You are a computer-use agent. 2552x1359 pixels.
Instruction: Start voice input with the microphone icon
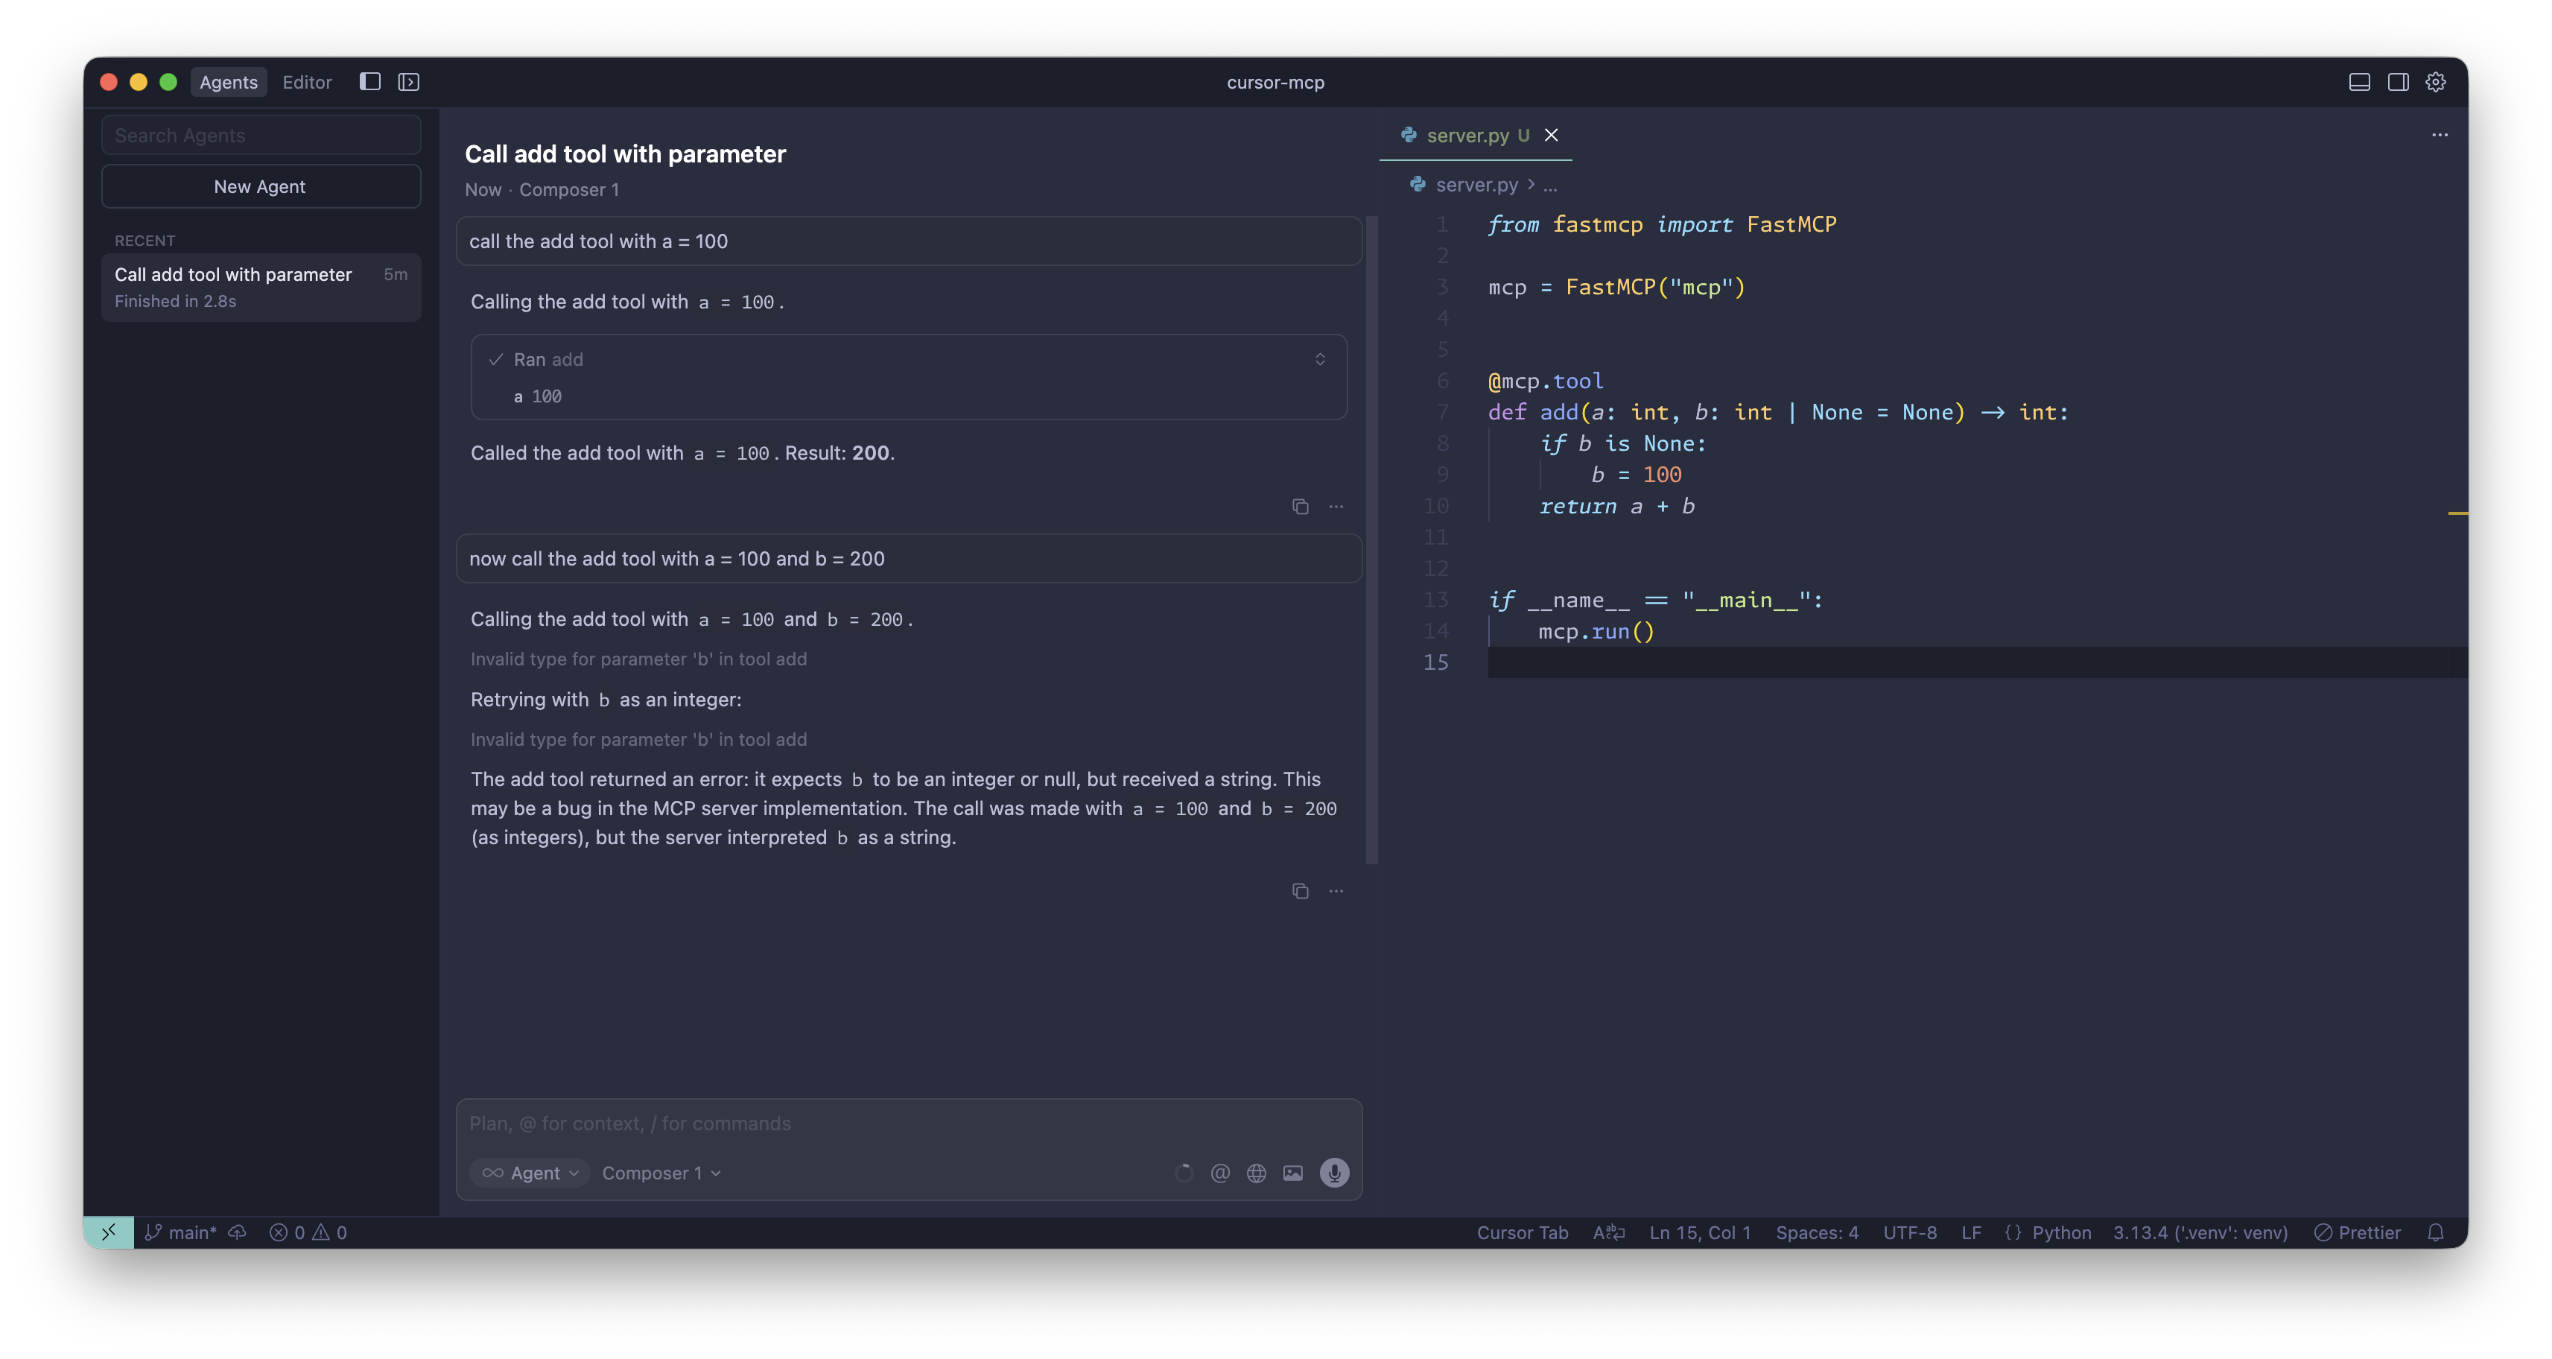(x=1333, y=1173)
